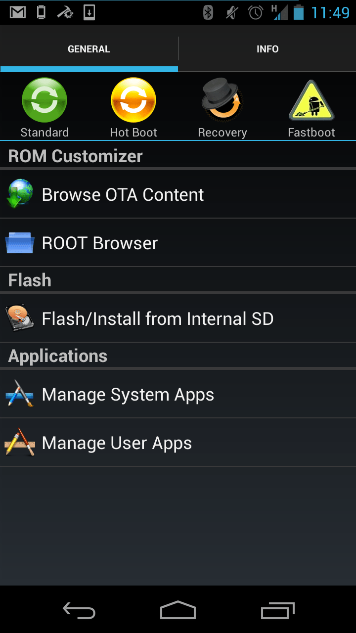
Task: Open the recent apps switcher
Action: click(x=277, y=611)
